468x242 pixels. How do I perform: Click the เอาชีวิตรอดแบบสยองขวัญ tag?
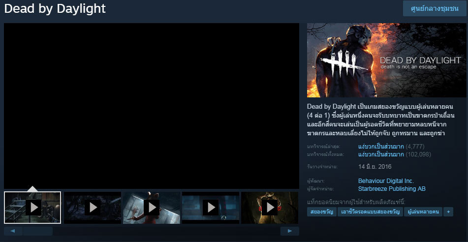(x=370, y=212)
